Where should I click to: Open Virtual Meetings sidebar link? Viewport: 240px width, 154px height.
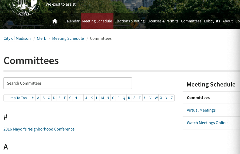[x=201, y=110]
